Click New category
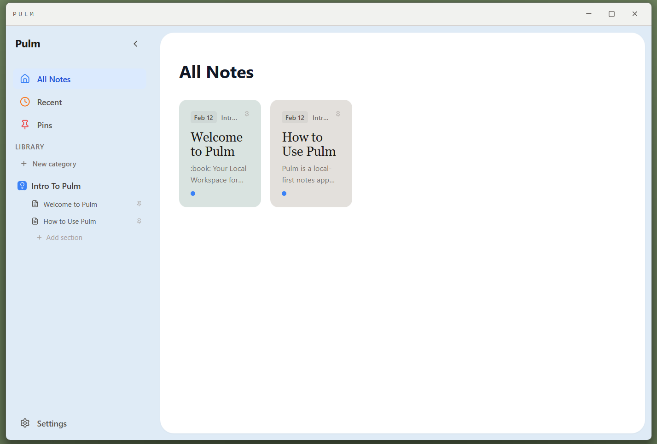The image size is (657, 444). coord(54,164)
